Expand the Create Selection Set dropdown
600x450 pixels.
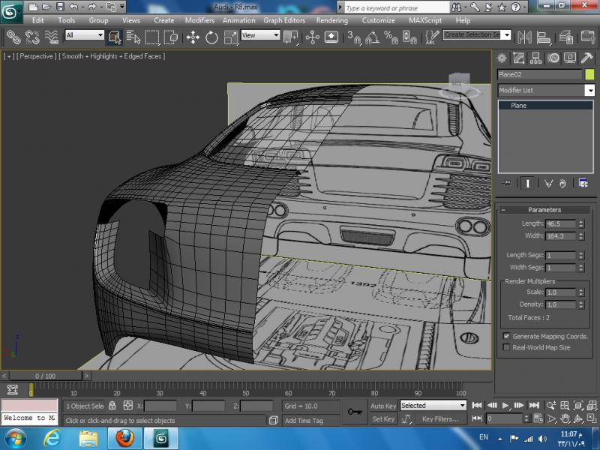point(506,35)
